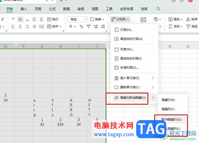This screenshot has width=199, height=143.
Task: Open 隐藏与取消隐藏(U) submenu
Action: point(135,98)
